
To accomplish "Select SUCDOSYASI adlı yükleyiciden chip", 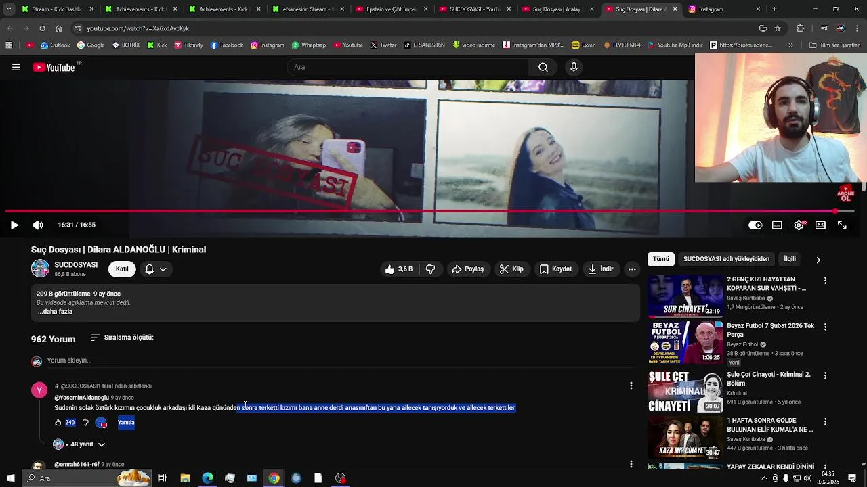I will coord(726,259).
